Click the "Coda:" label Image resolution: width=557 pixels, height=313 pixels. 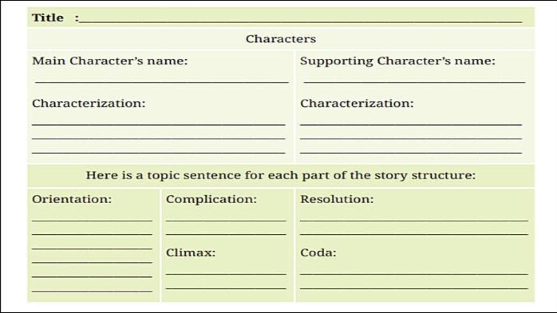[x=318, y=253]
